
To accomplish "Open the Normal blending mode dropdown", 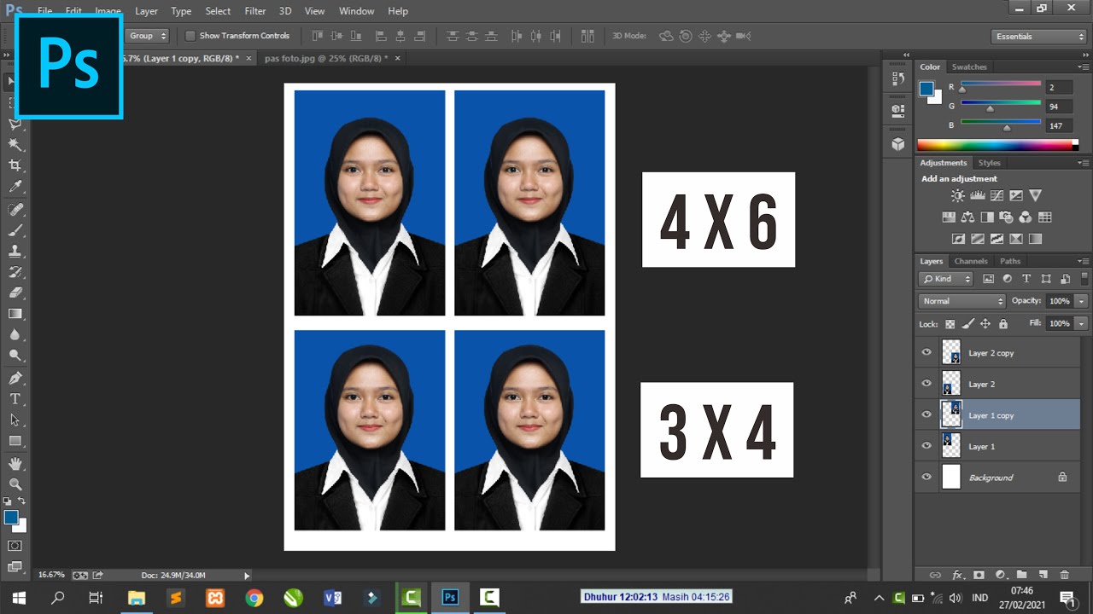I will pyautogui.click(x=962, y=301).
